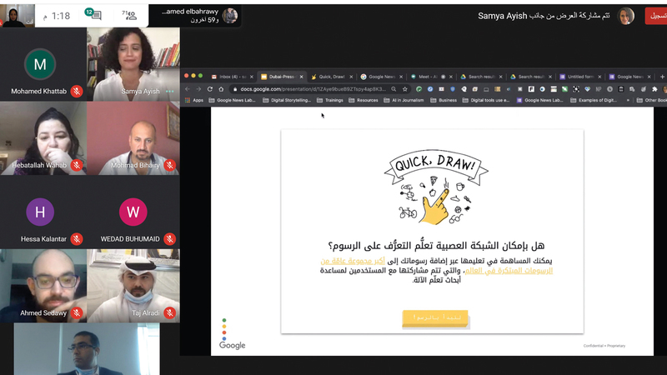Toggle Hebatallah Wahab's muted microphone icon

(76, 166)
